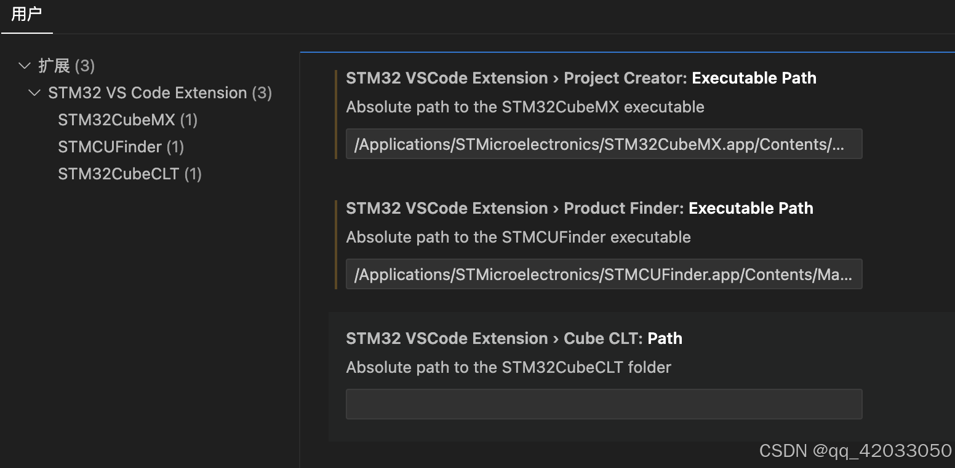Switch to the 用户 settings tab
This screenshot has width=955, height=468.
coord(26,15)
